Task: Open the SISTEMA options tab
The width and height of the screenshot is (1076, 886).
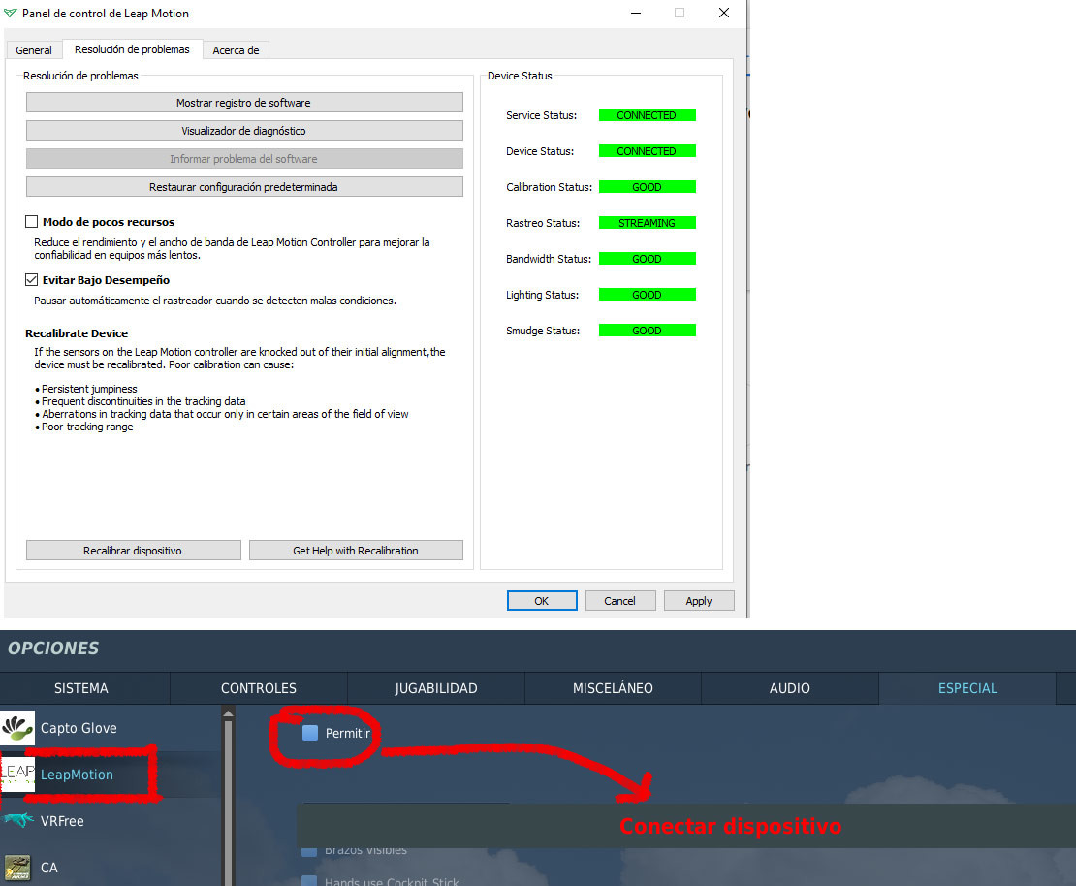Action: pyautogui.click(x=81, y=688)
